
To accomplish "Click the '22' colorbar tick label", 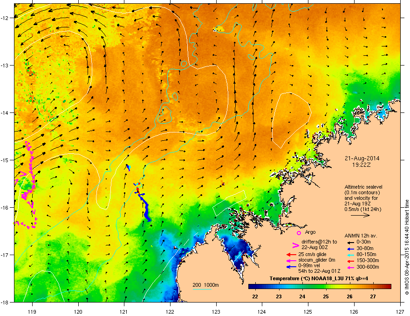I will tap(255, 296).
